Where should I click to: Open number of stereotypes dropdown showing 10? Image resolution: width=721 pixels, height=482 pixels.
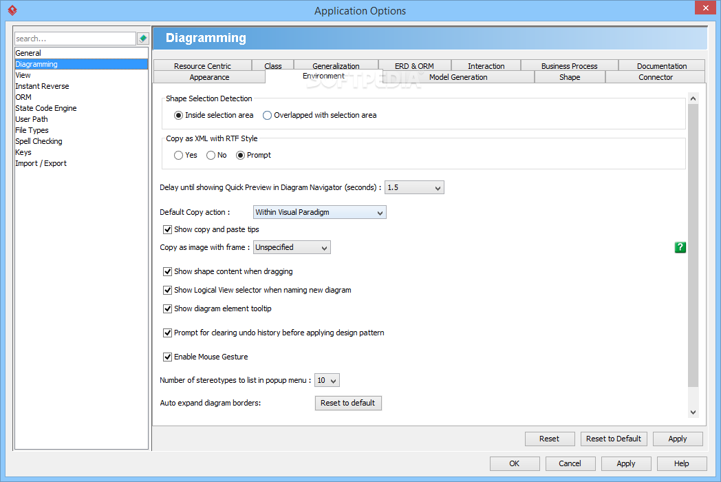click(327, 380)
